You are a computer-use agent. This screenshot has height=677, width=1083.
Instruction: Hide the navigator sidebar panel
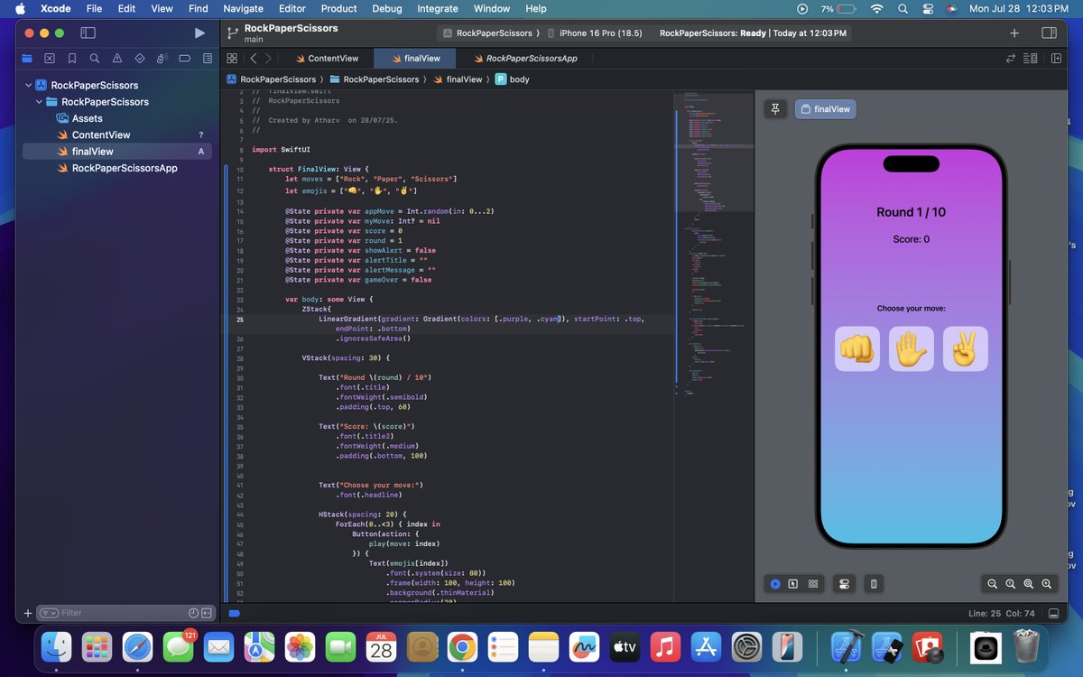point(88,32)
